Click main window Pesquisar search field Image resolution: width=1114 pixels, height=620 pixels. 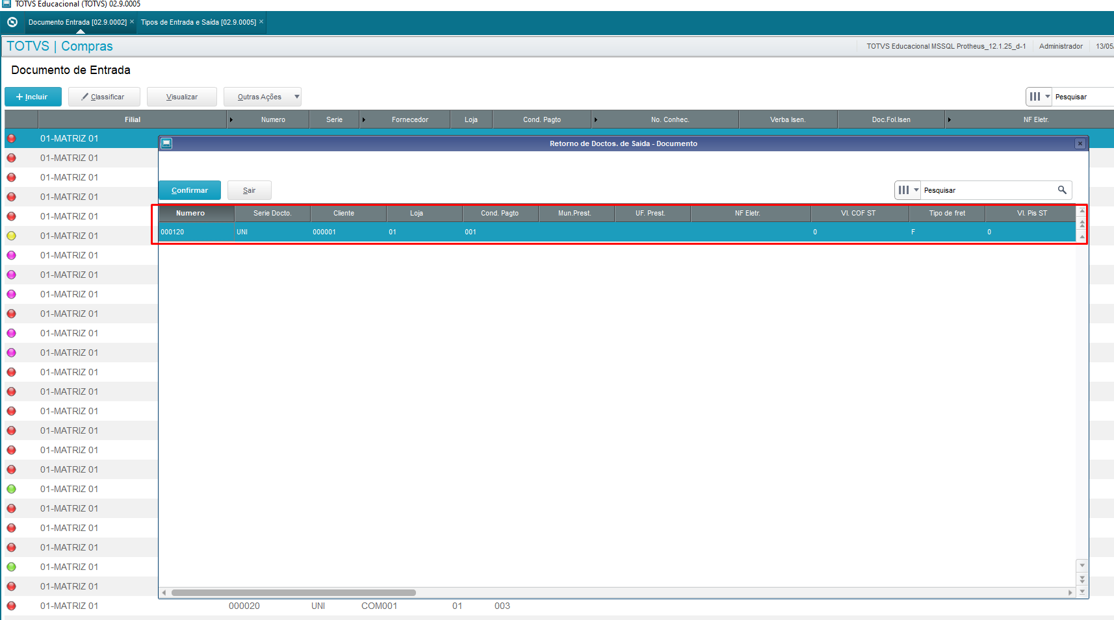[1083, 97]
